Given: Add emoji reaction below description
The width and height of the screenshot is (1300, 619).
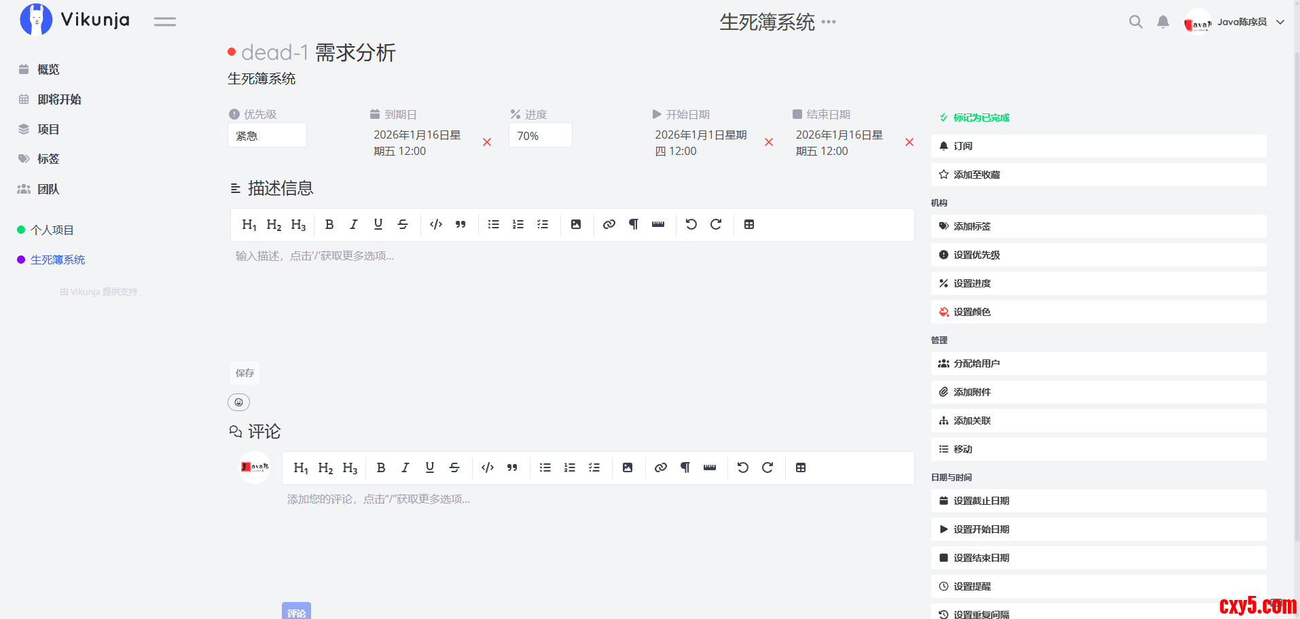Looking at the screenshot, I should 238,402.
